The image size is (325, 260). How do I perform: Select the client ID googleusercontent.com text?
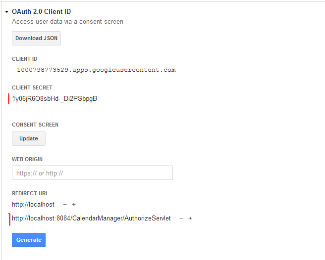[x=96, y=70]
